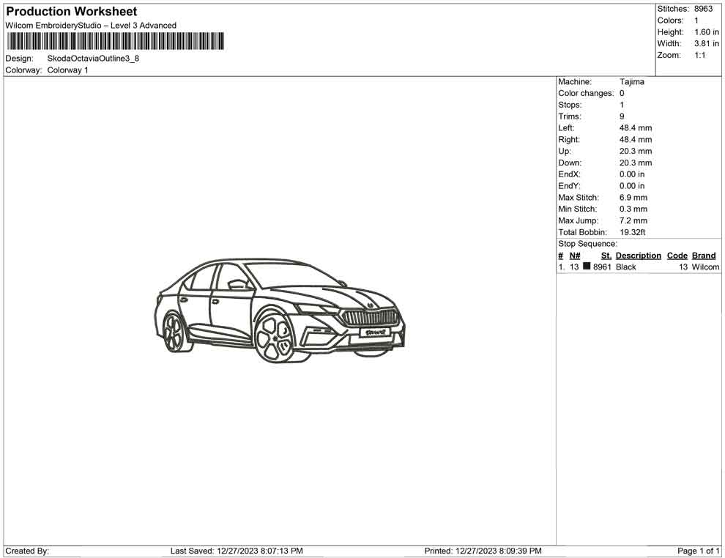725x558 pixels.
Task: Click the Brand column header
Action: [704, 256]
